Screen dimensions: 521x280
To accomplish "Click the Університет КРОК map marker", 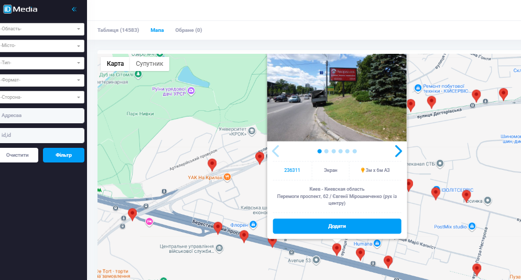I will (x=252, y=131).
